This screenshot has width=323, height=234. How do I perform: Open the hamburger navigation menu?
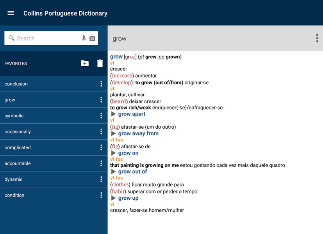tap(11, 13)
